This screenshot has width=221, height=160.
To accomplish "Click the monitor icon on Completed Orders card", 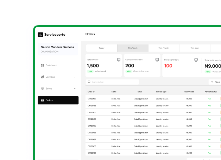I will (x=157, y=60).
